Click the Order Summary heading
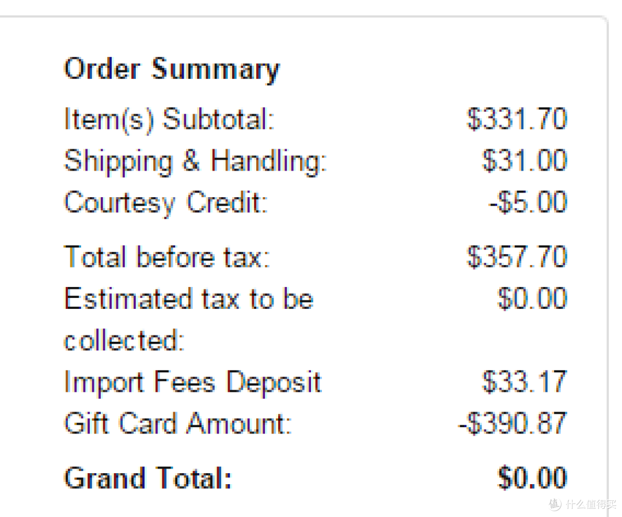The image size is (622, 517). click(172, 70)
